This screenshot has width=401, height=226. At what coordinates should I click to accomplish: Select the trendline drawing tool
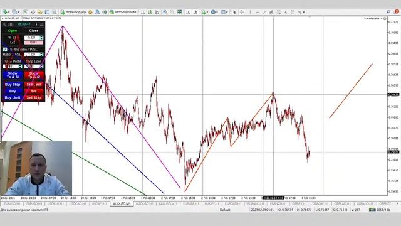pos(264,12)
